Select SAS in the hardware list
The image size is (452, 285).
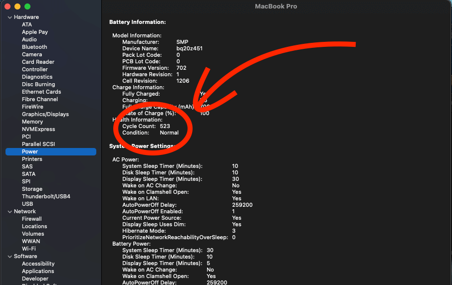click(27, 167)
